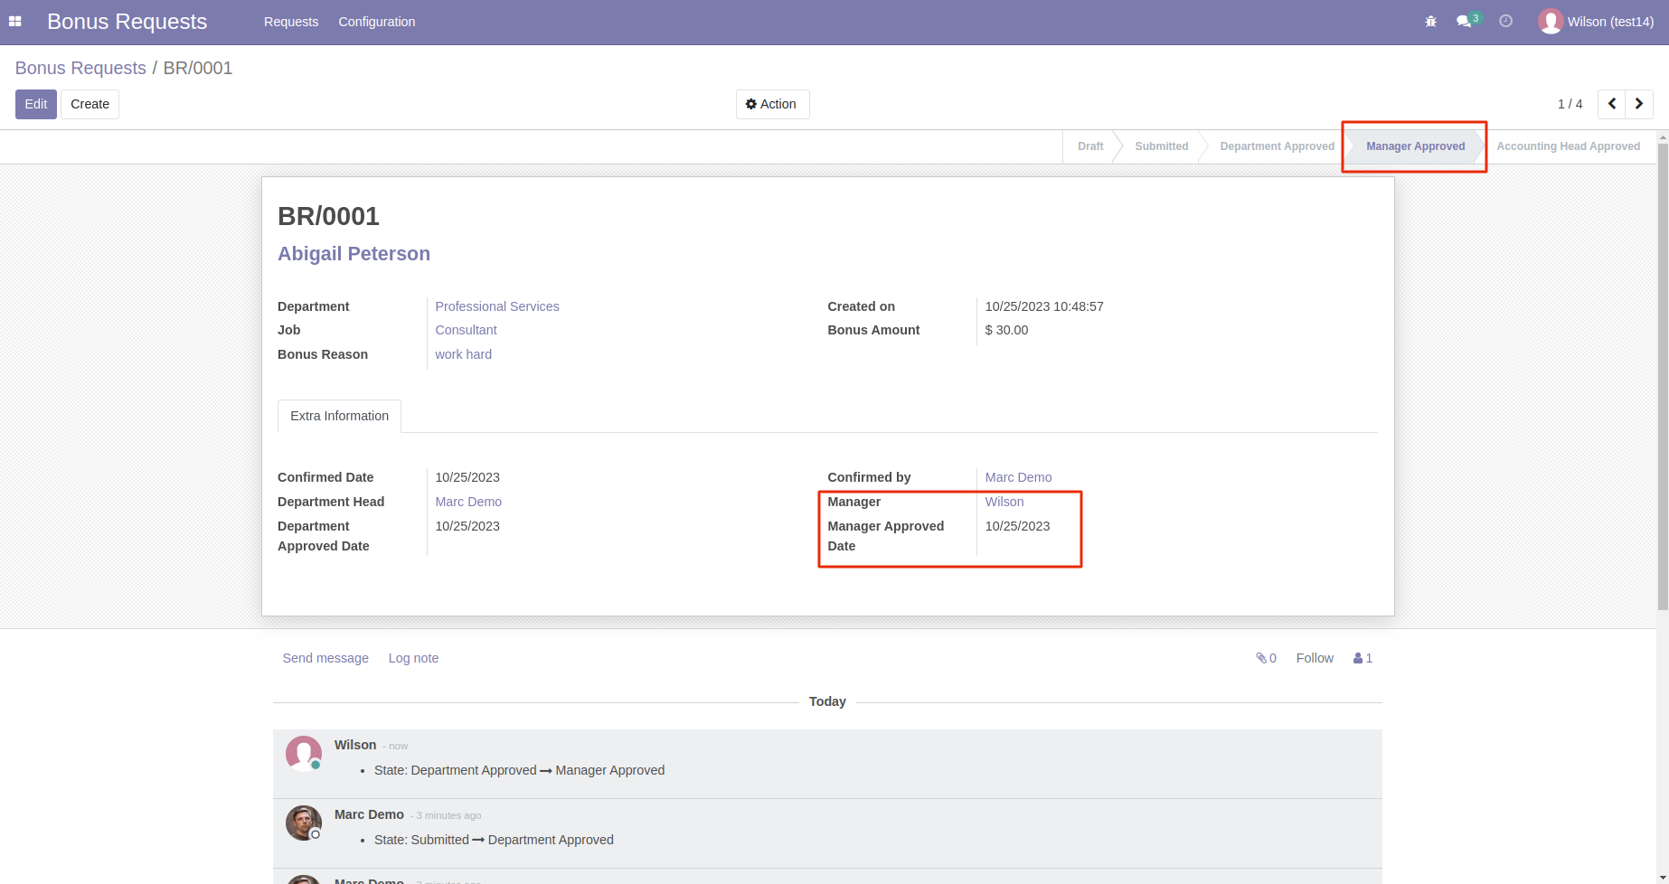Click the state change to Manager Approved message
This screenshot has width=1669, height=884.
[x=520, y=770]
